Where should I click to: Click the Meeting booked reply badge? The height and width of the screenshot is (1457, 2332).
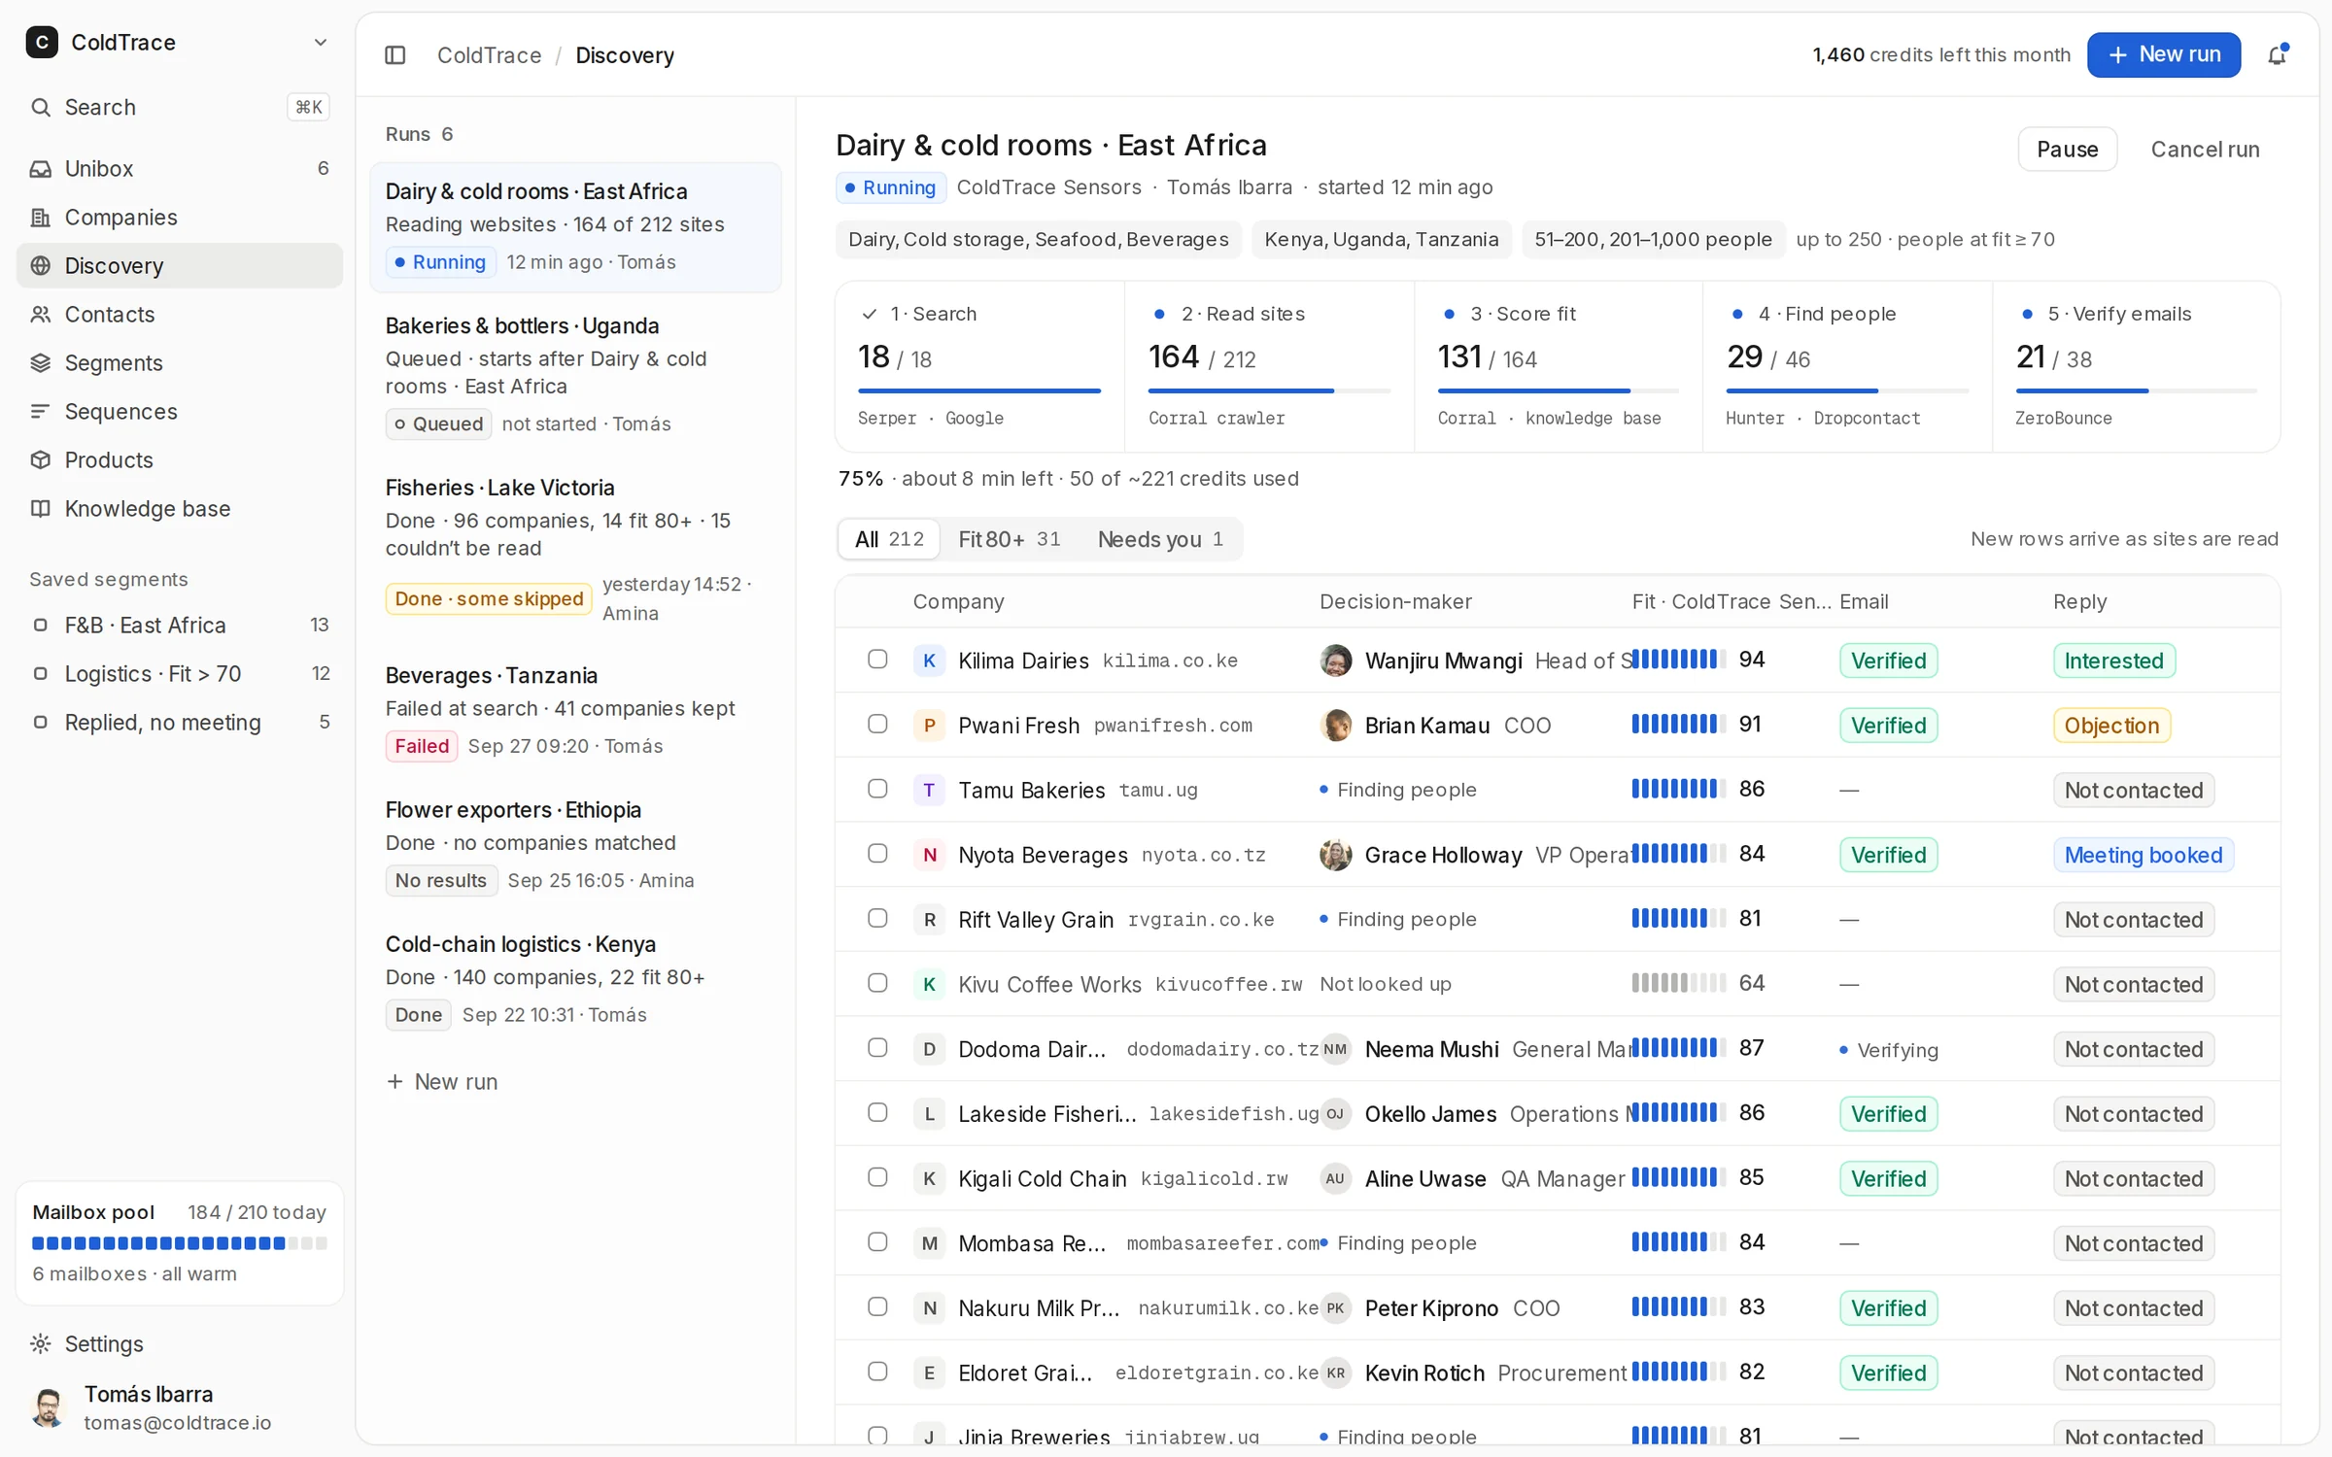tap(2143, 855)
